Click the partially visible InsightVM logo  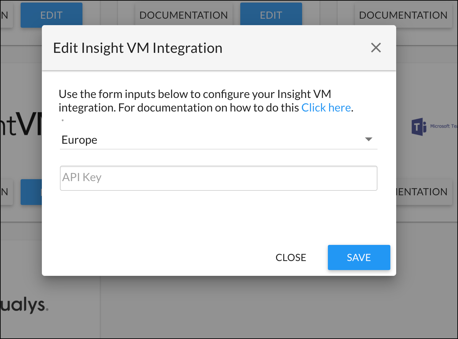pos(21,125)
